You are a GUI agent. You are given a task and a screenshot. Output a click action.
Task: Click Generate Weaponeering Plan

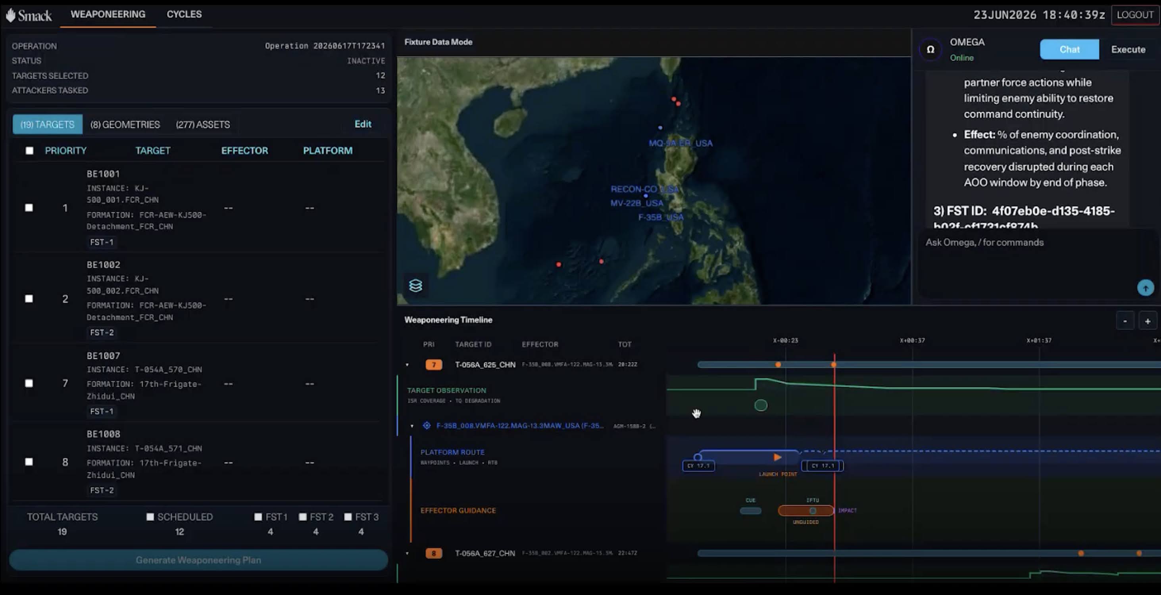point(198,560)
